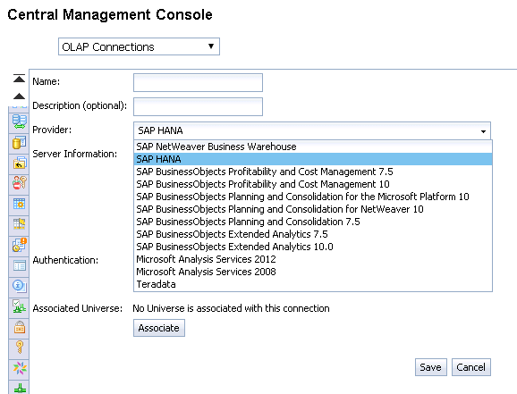This screenshot has width=517, height=394.
Task: Open the golden key sidebar icon
Action: click(x=19, y=348)
